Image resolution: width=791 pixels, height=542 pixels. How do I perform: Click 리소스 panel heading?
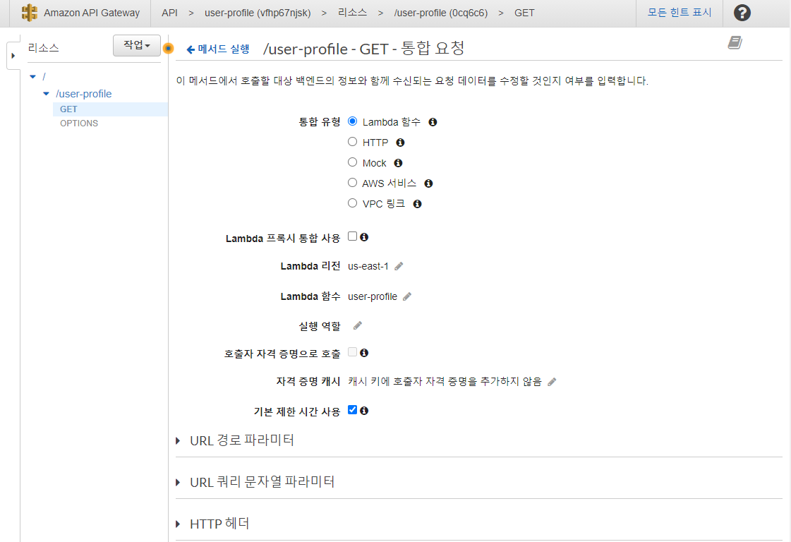click(43, 48)
